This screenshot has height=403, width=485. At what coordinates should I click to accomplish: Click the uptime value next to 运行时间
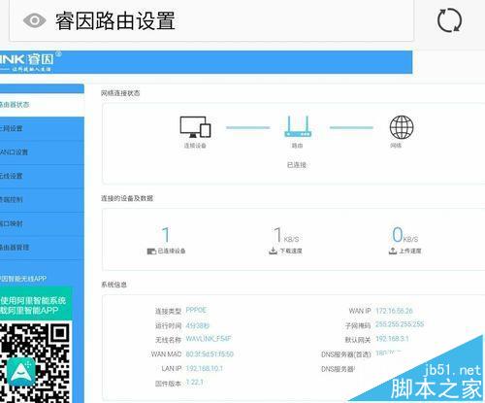(198, 325)
